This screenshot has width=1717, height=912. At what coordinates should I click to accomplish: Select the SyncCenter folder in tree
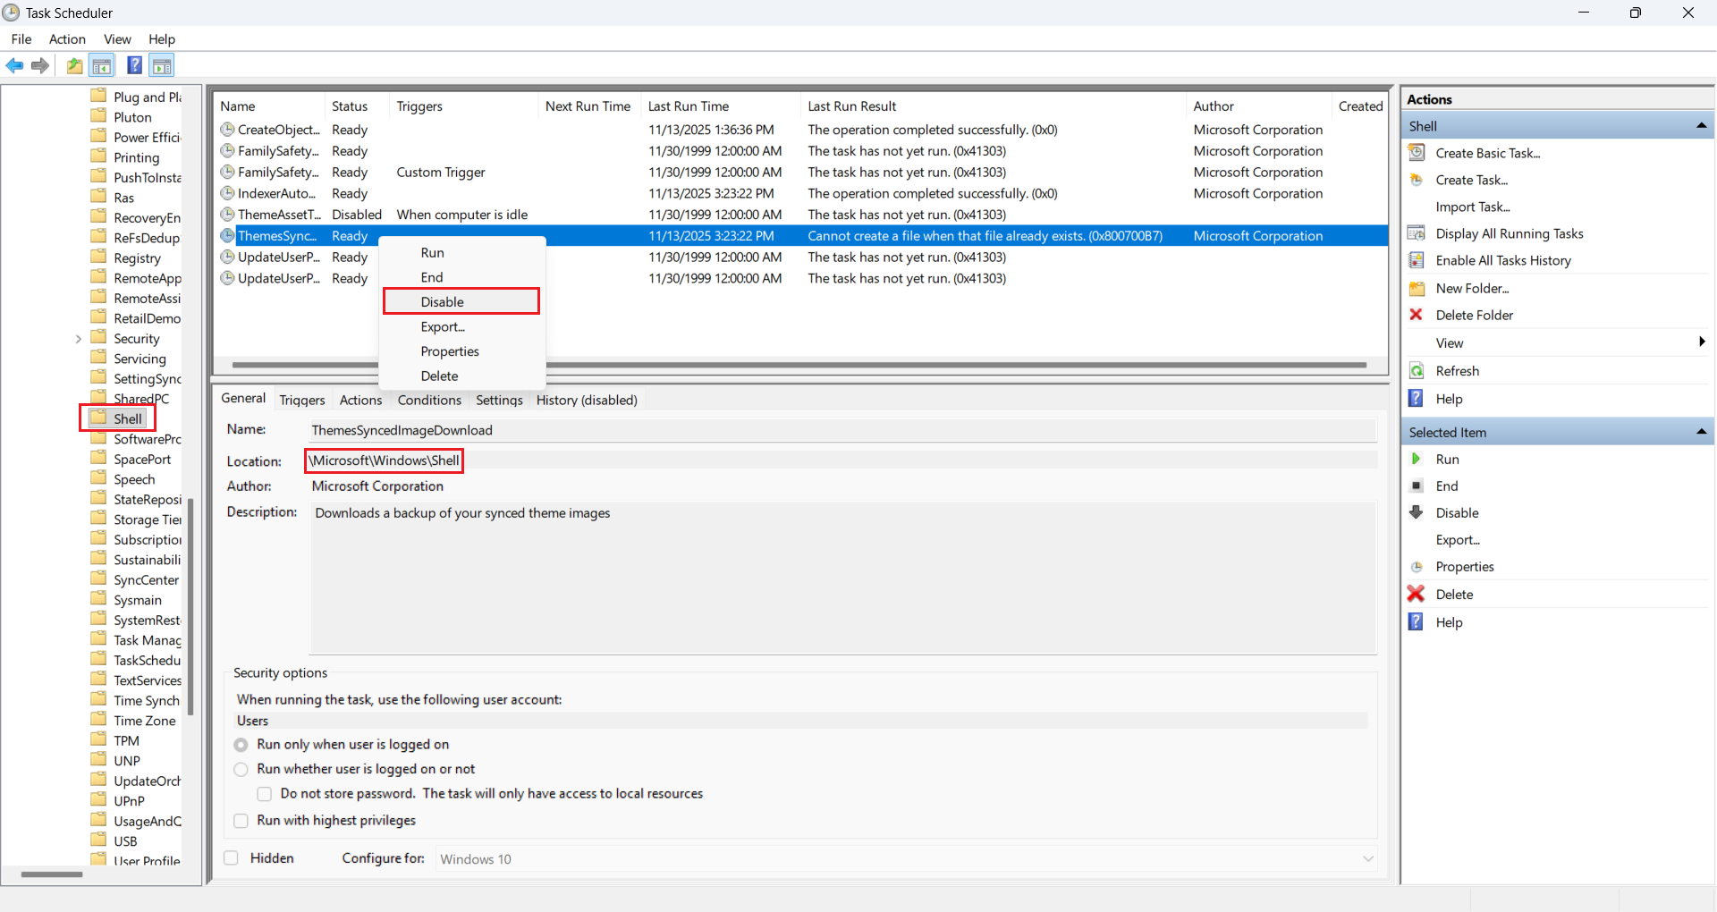pyautogui.click(x=146, y=580)
